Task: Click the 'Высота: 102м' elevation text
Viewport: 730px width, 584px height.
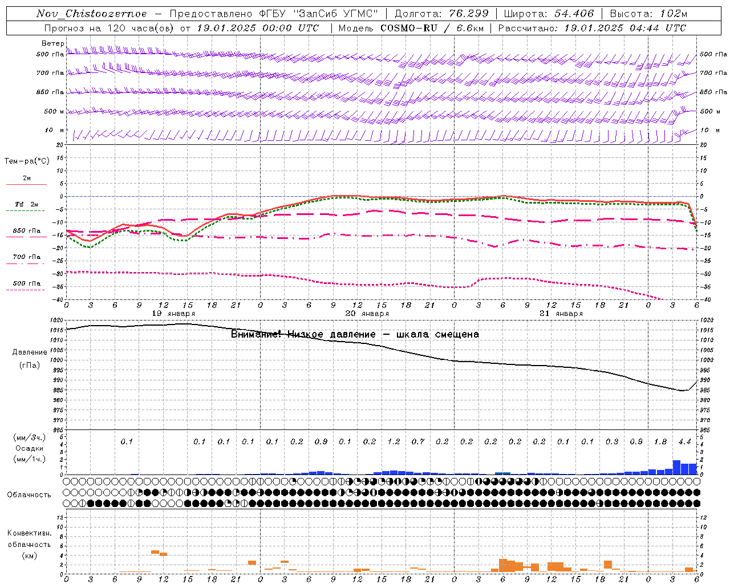Action: 648,14
